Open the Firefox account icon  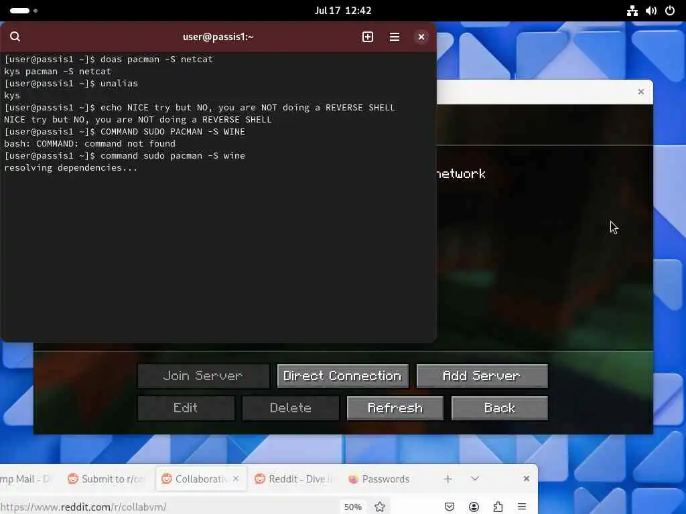(474, 507)
